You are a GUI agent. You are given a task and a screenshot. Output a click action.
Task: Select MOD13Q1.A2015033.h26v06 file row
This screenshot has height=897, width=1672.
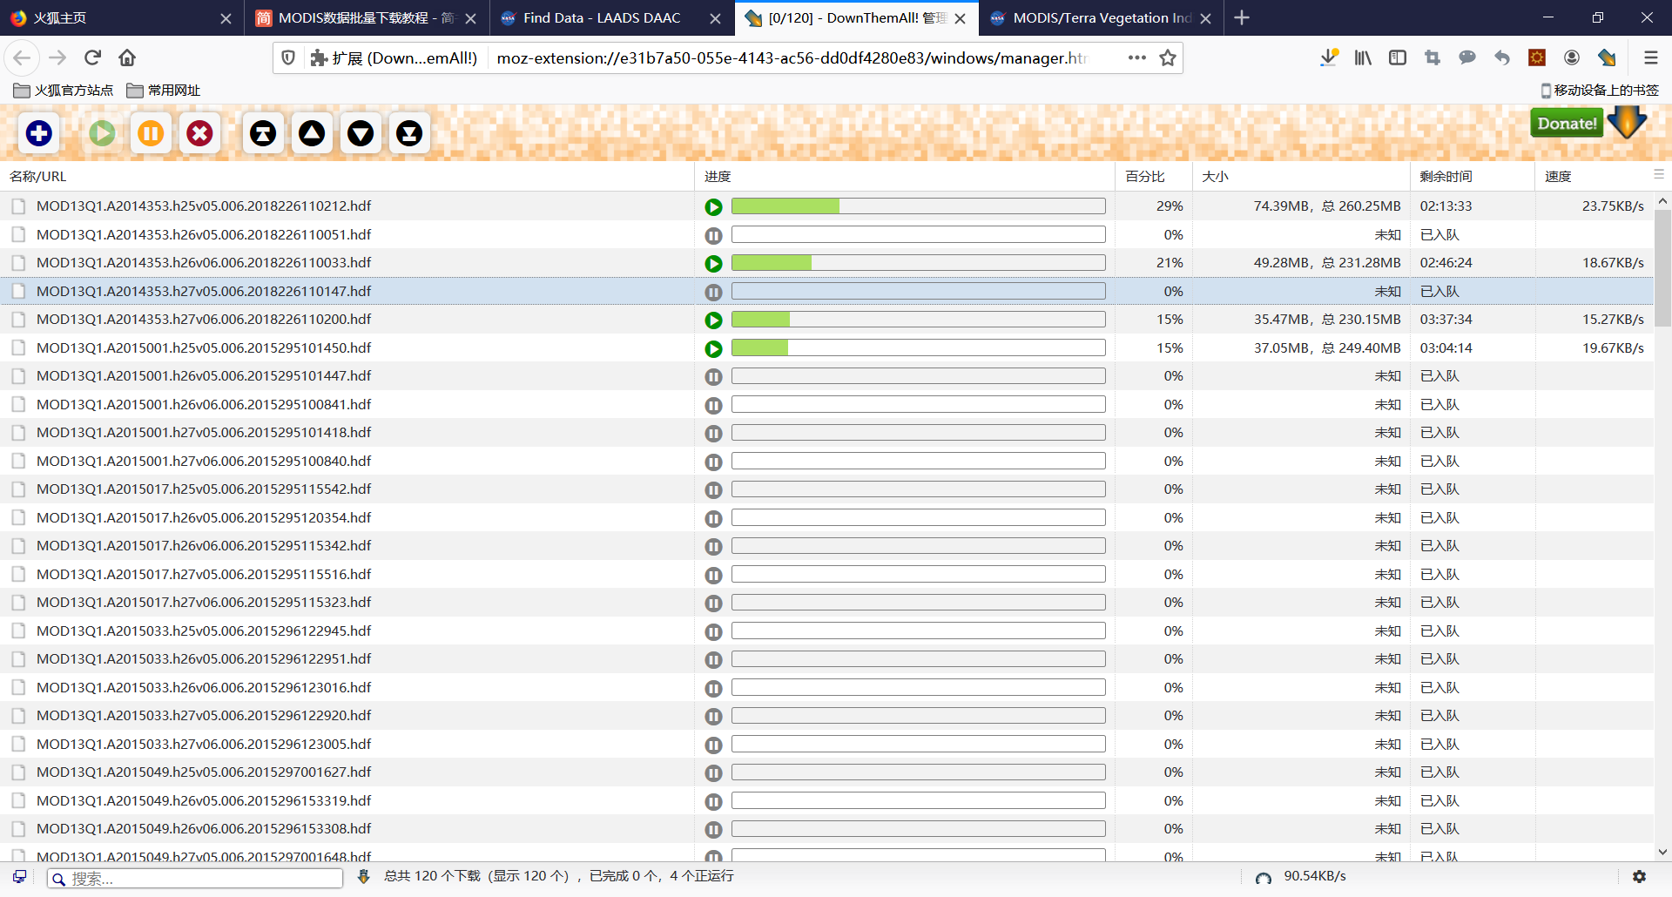click(x=826, y=687)
